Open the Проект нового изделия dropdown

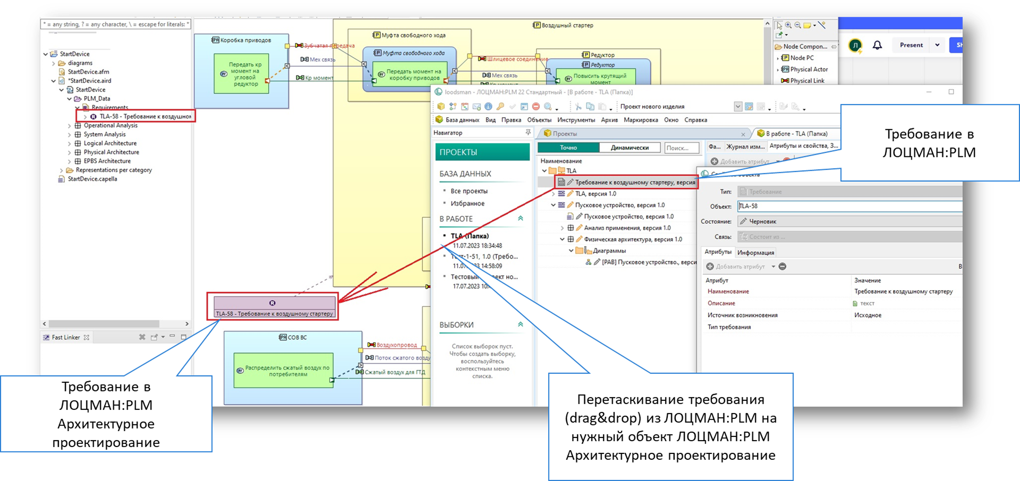point(737,107)
